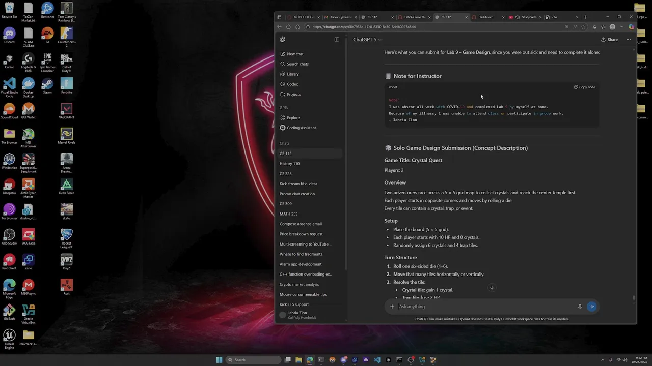
Task: Go back in the browser
Action: coord(279,27)
